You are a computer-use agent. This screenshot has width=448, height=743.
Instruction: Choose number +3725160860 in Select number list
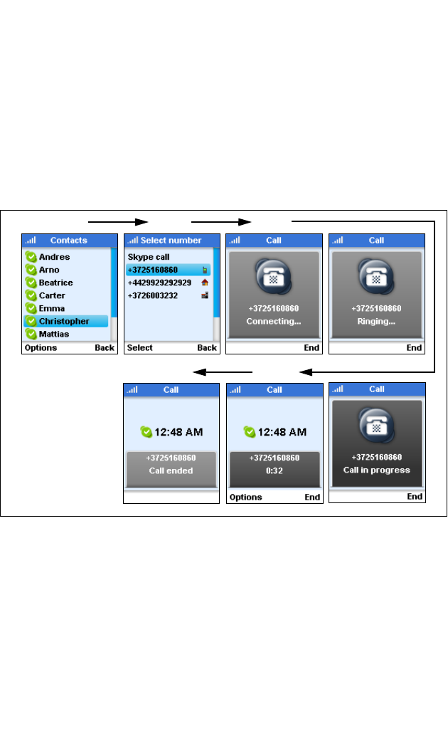[x=168, y=270]
